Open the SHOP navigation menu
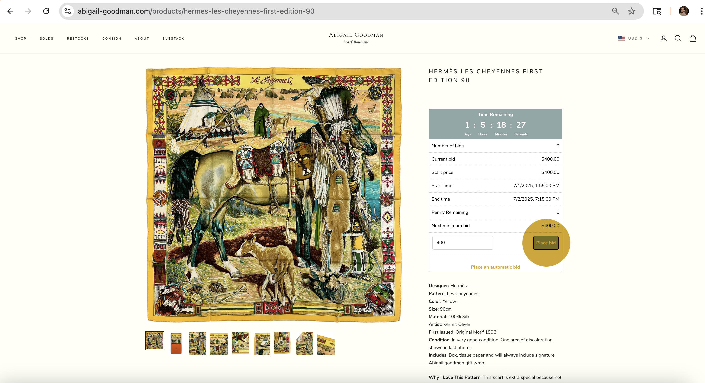The width and height of the screenshot is (705, 383). tap(21, 39)
